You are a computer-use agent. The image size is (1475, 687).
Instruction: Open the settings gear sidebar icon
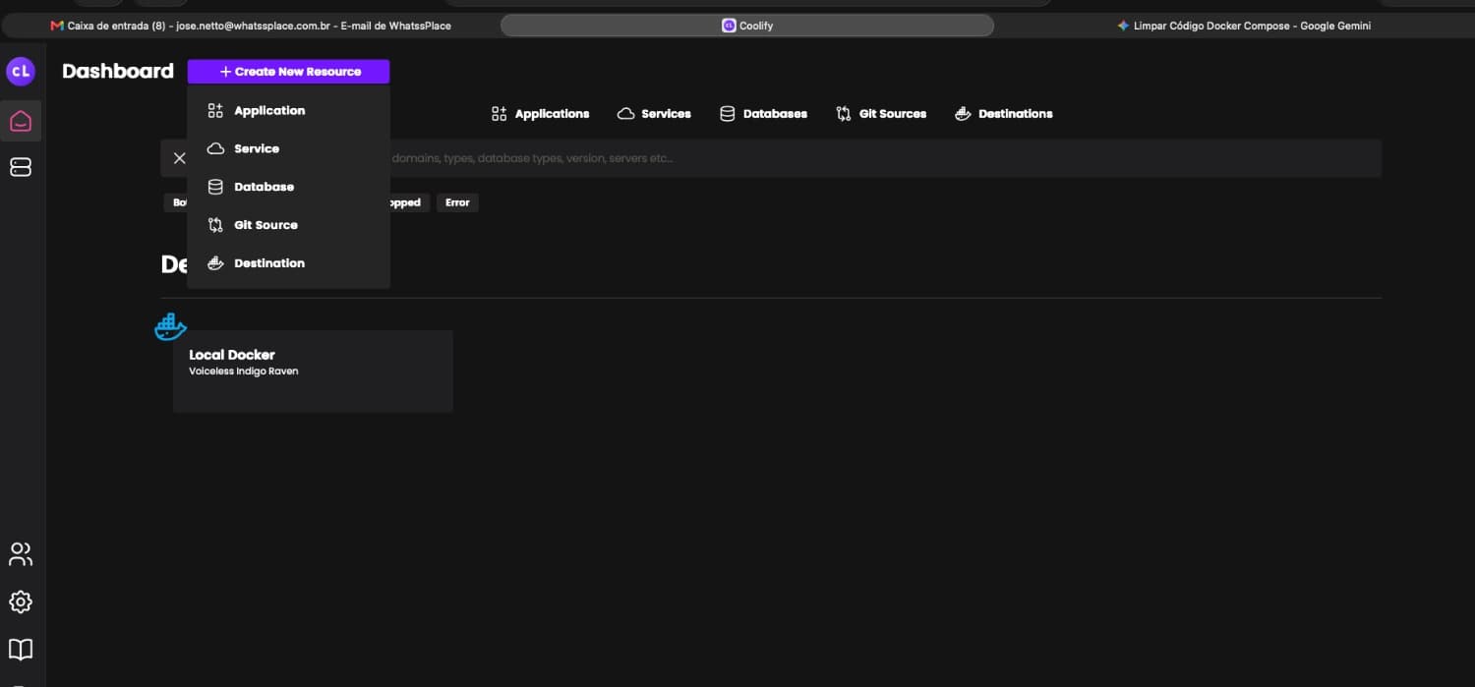[x=21, y=601]
